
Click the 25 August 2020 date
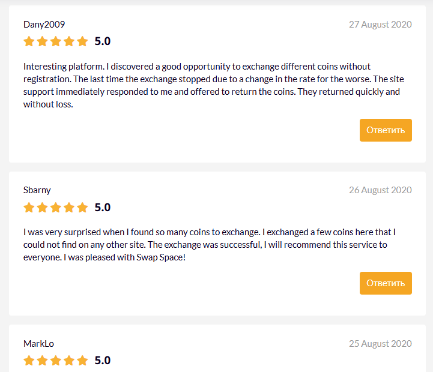point(380,344)
